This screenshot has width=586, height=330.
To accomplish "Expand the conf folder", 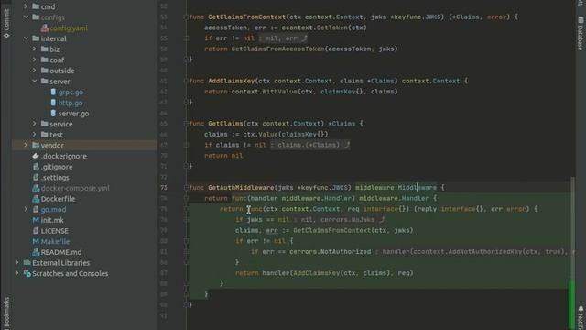I will coord(35,60).
